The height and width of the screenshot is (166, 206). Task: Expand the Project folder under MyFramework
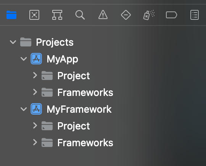click(35, 126)
